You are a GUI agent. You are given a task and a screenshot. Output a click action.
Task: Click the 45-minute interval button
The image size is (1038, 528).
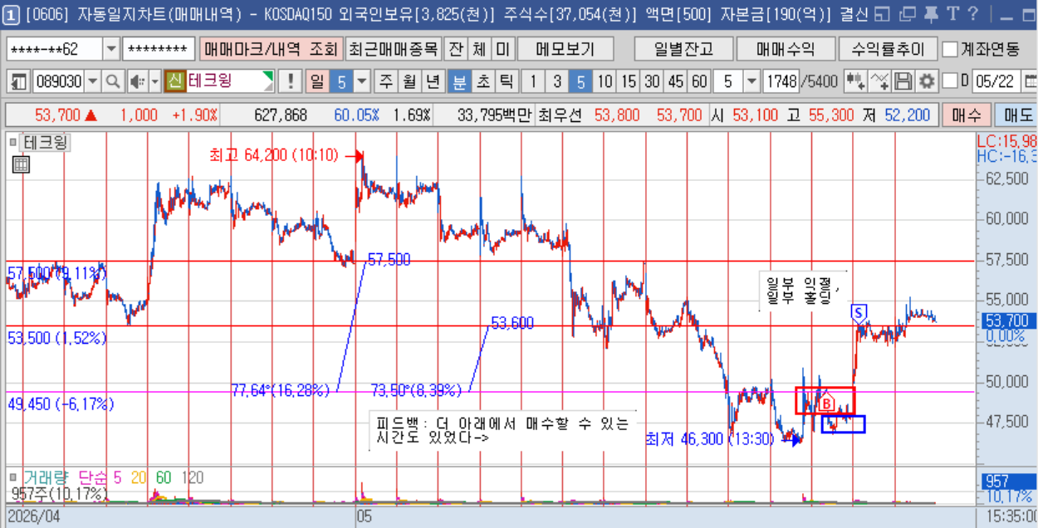676,81
